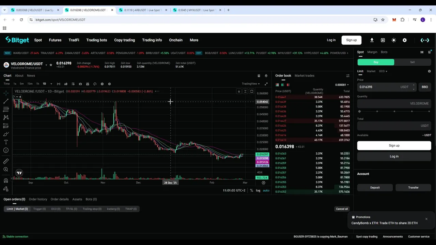
Task: Open order book layout settings icon
Action: [x=348, y=76]
